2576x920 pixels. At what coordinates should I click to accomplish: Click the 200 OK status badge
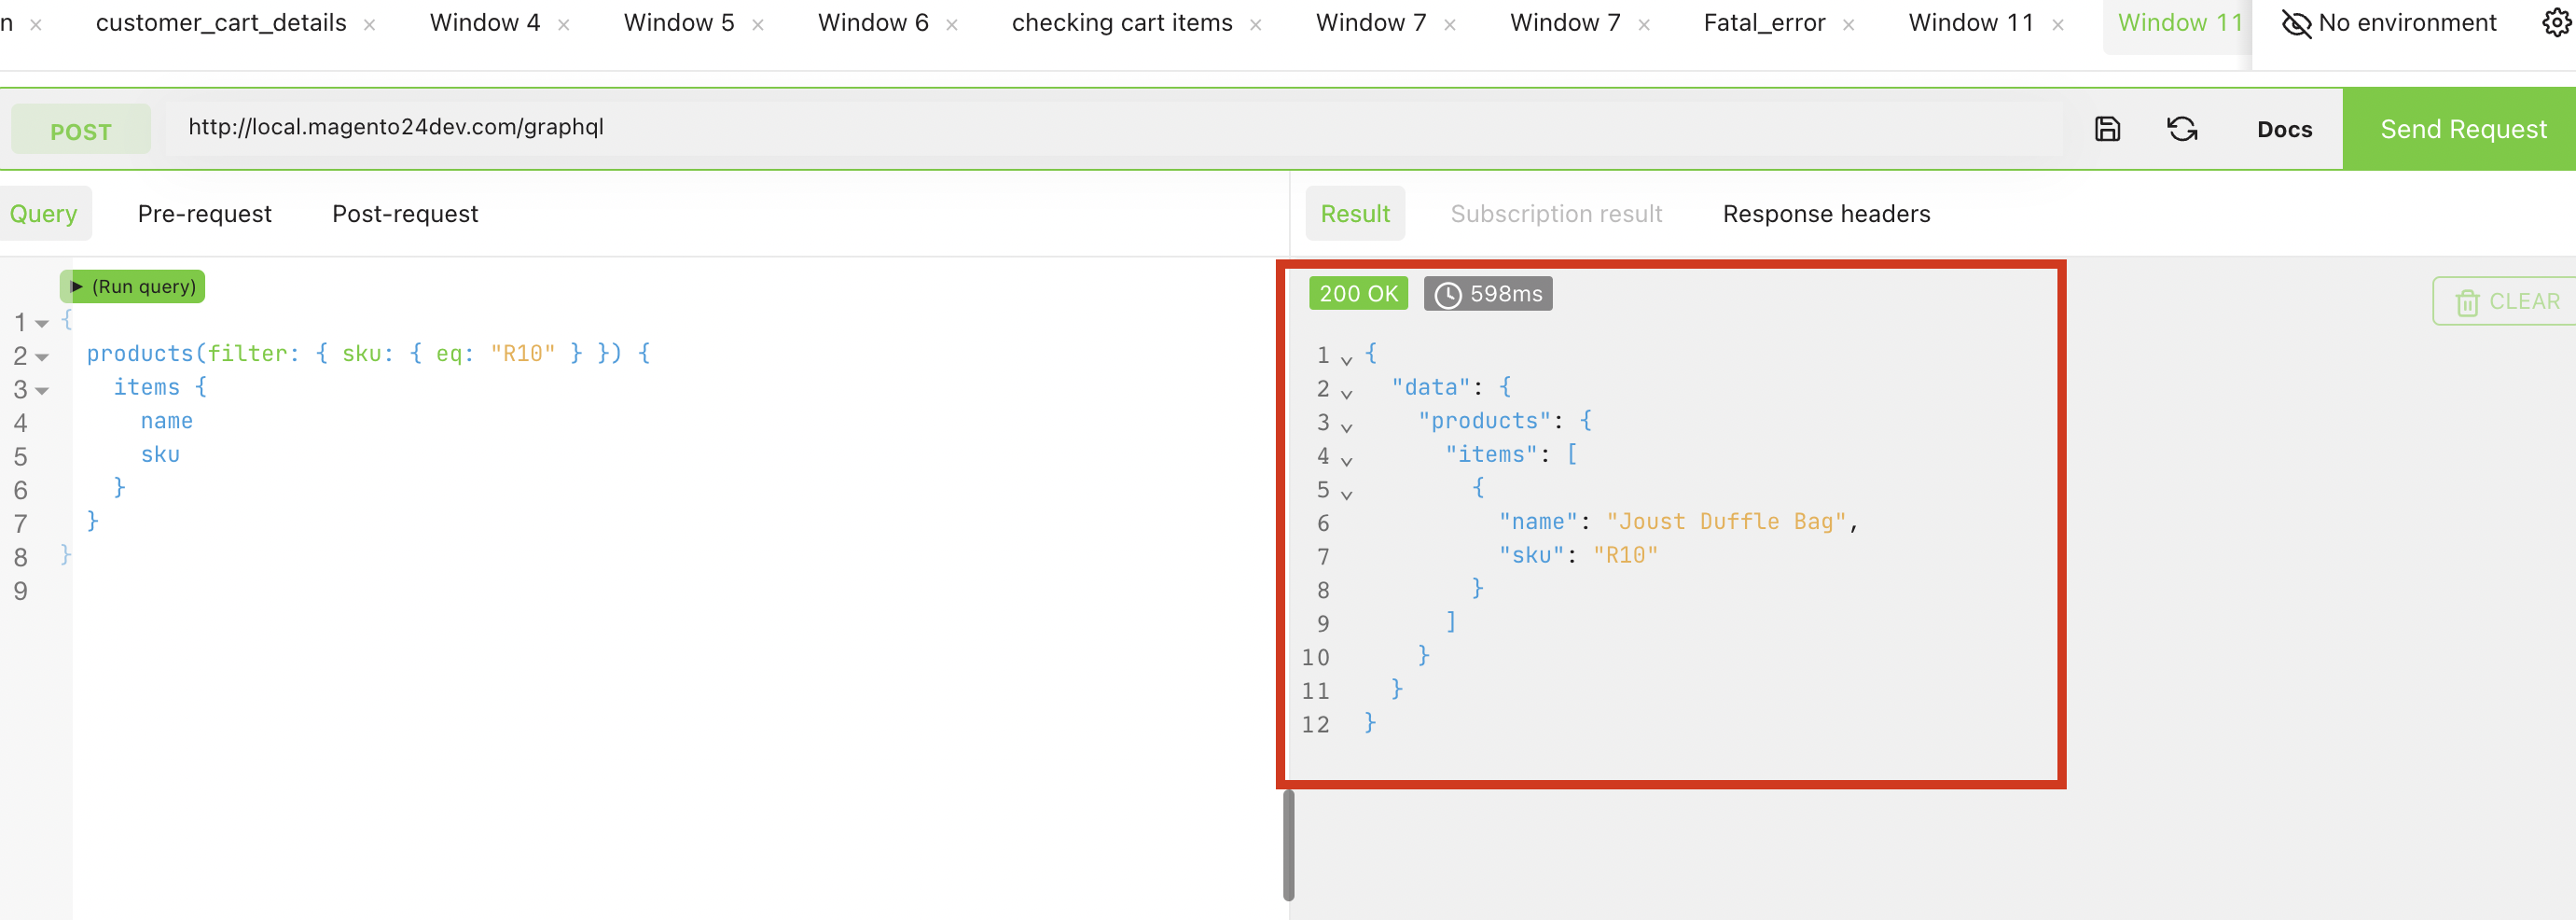point(1358,293)
